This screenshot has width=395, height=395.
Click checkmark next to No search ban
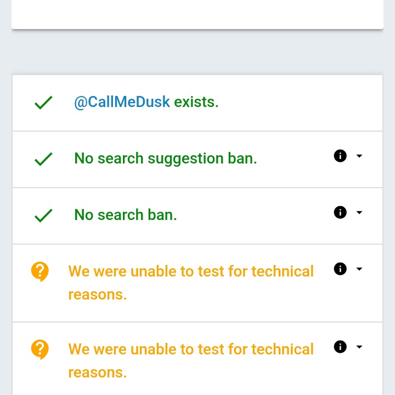click(x=43, y=216)
